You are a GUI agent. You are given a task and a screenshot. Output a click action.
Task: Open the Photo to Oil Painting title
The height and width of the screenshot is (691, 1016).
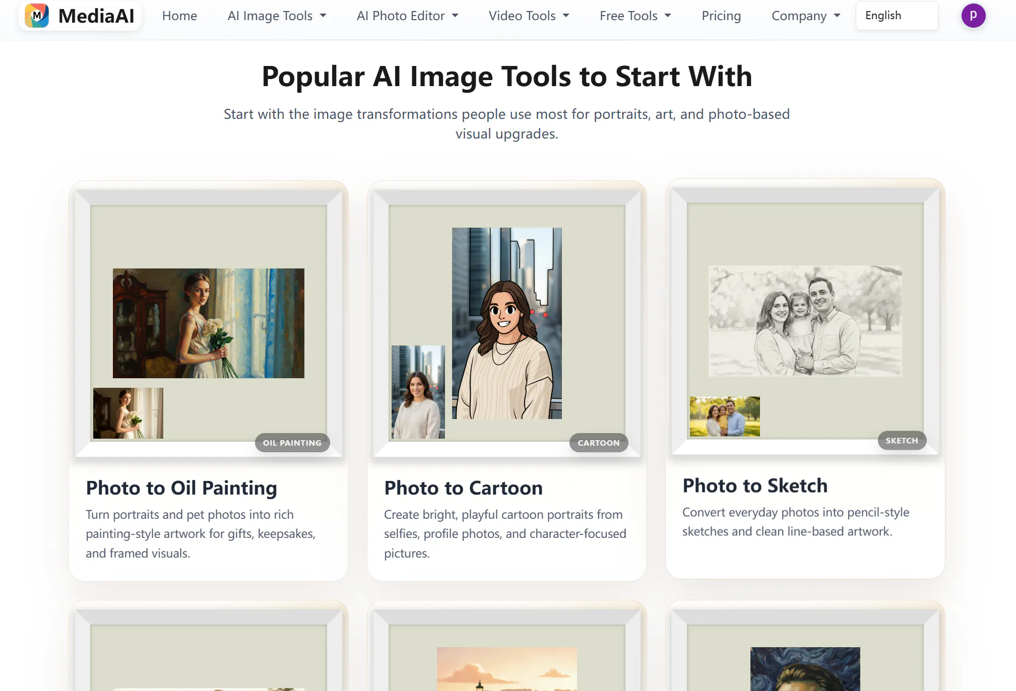click(181, 488)
